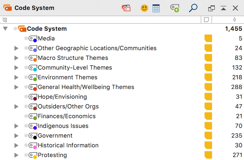Select the Hope/Envisioning code
The image size is (244, 160).
tap(62, 97)
